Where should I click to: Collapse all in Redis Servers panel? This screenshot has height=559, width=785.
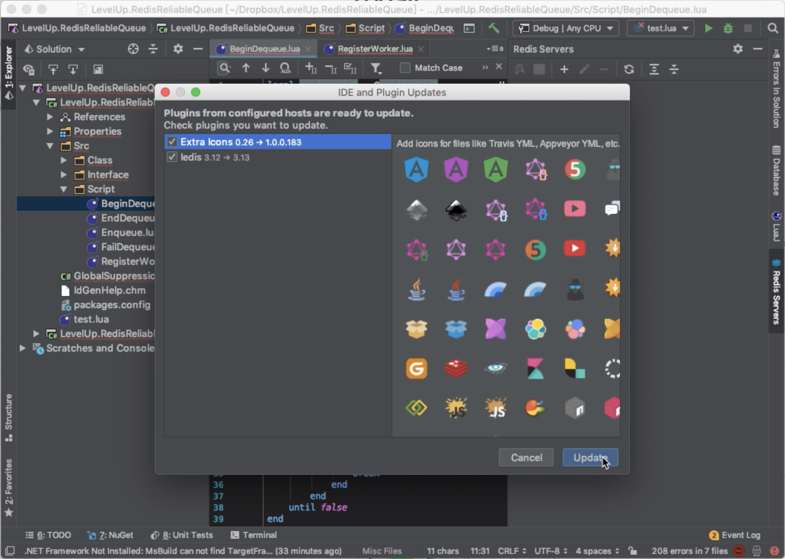tap(674, 69)
